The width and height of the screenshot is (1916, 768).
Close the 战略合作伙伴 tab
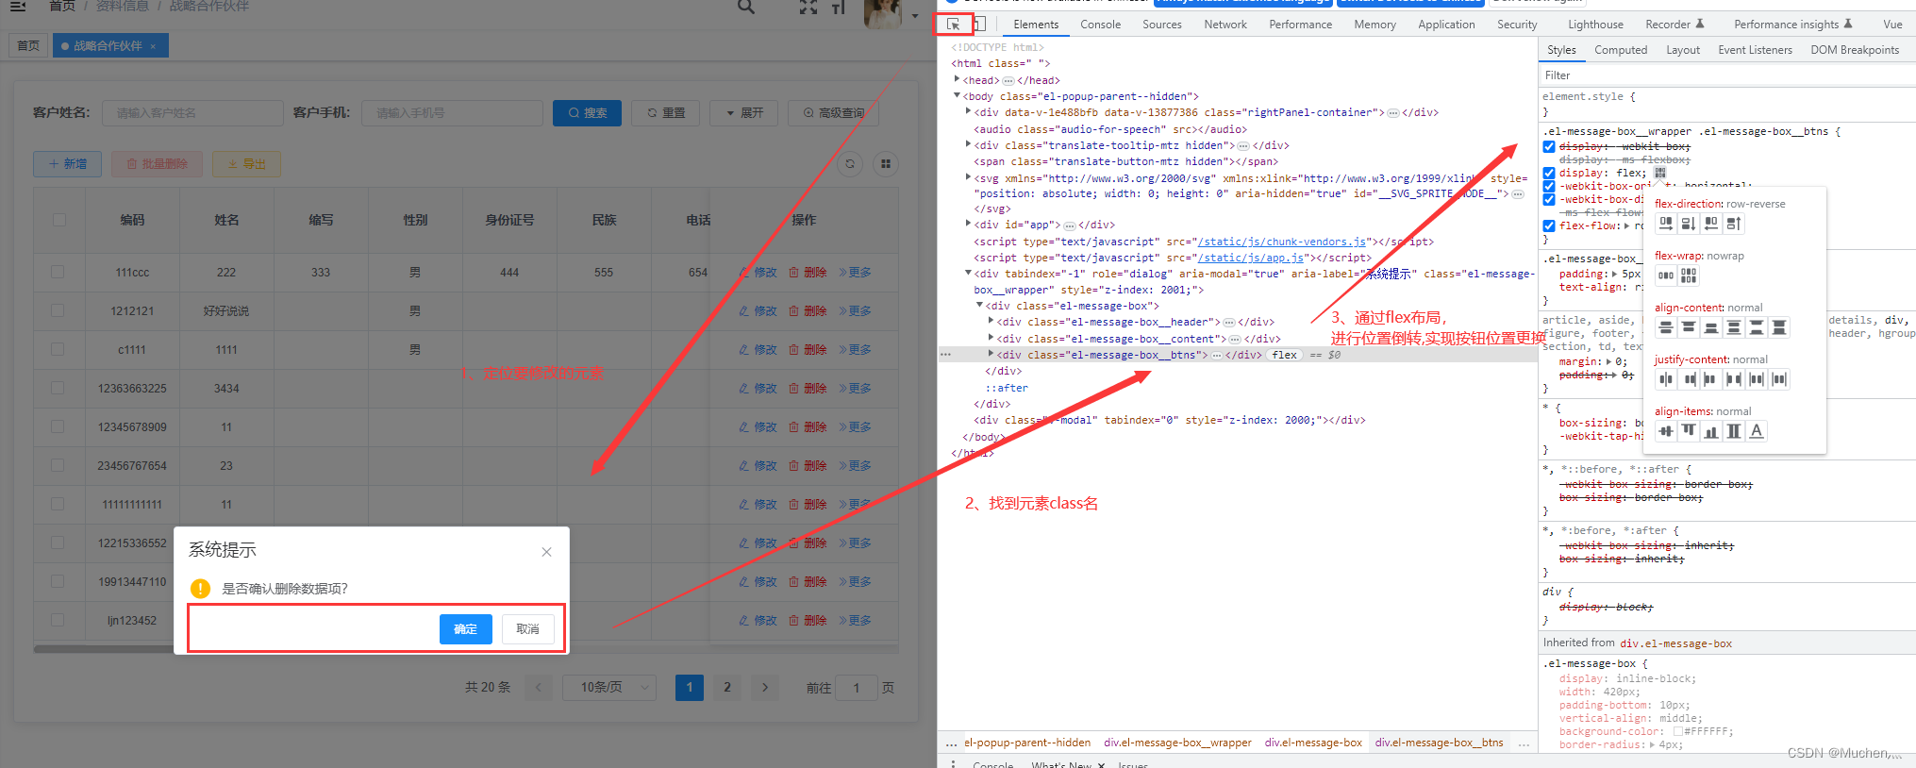click(x=153, y=46)
